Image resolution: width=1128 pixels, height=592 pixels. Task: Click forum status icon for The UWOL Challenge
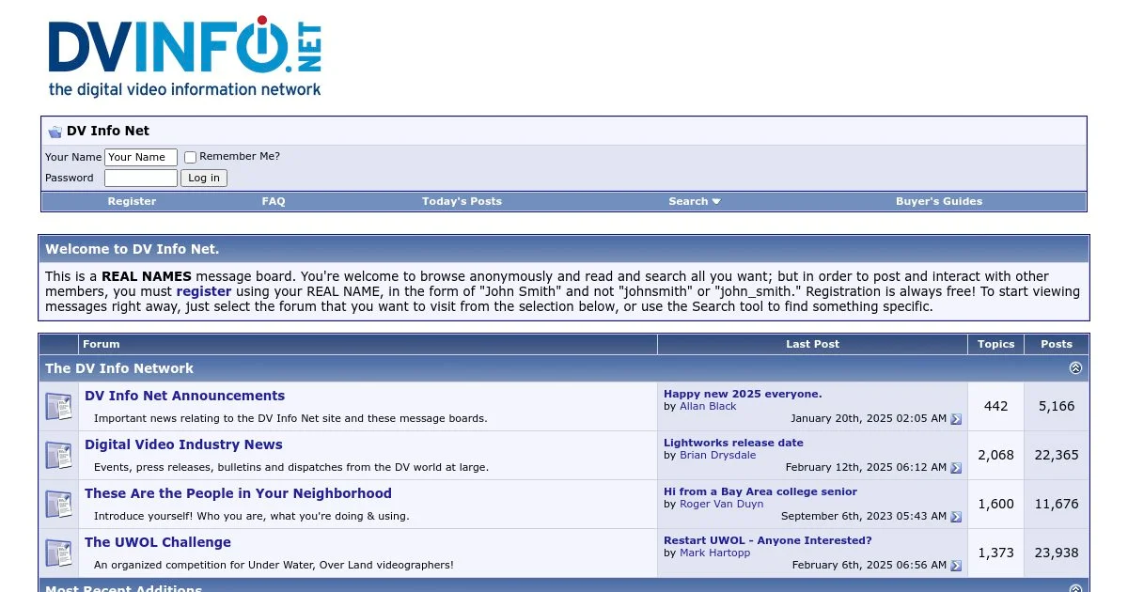(x=58, y=553)
